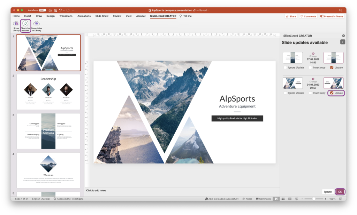Switch to the View tab
Viewport: 357px width, 215px height.
129,16
